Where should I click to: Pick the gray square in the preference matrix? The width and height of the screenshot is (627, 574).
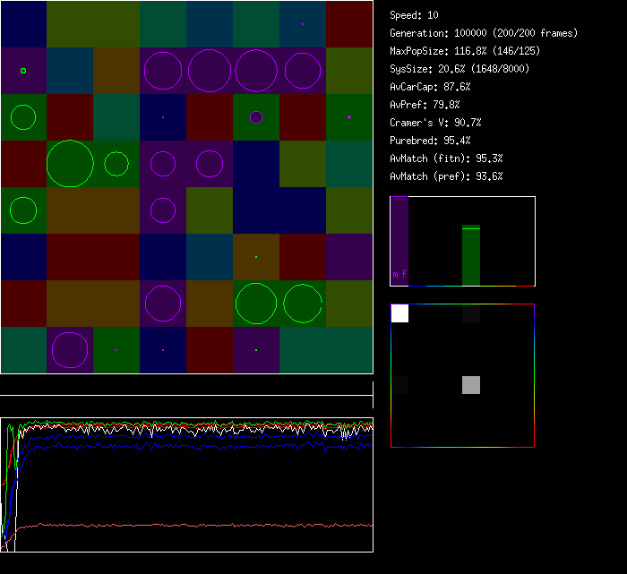471,385
